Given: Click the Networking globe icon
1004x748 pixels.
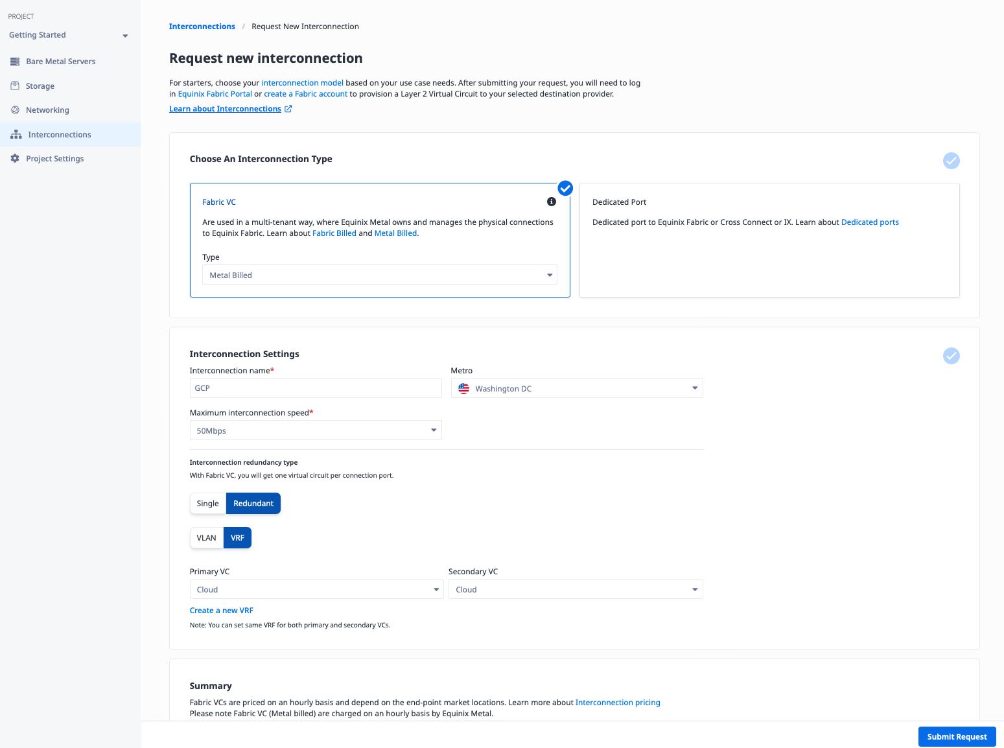Looking at the screenshot, I should [x=15, y=110].
